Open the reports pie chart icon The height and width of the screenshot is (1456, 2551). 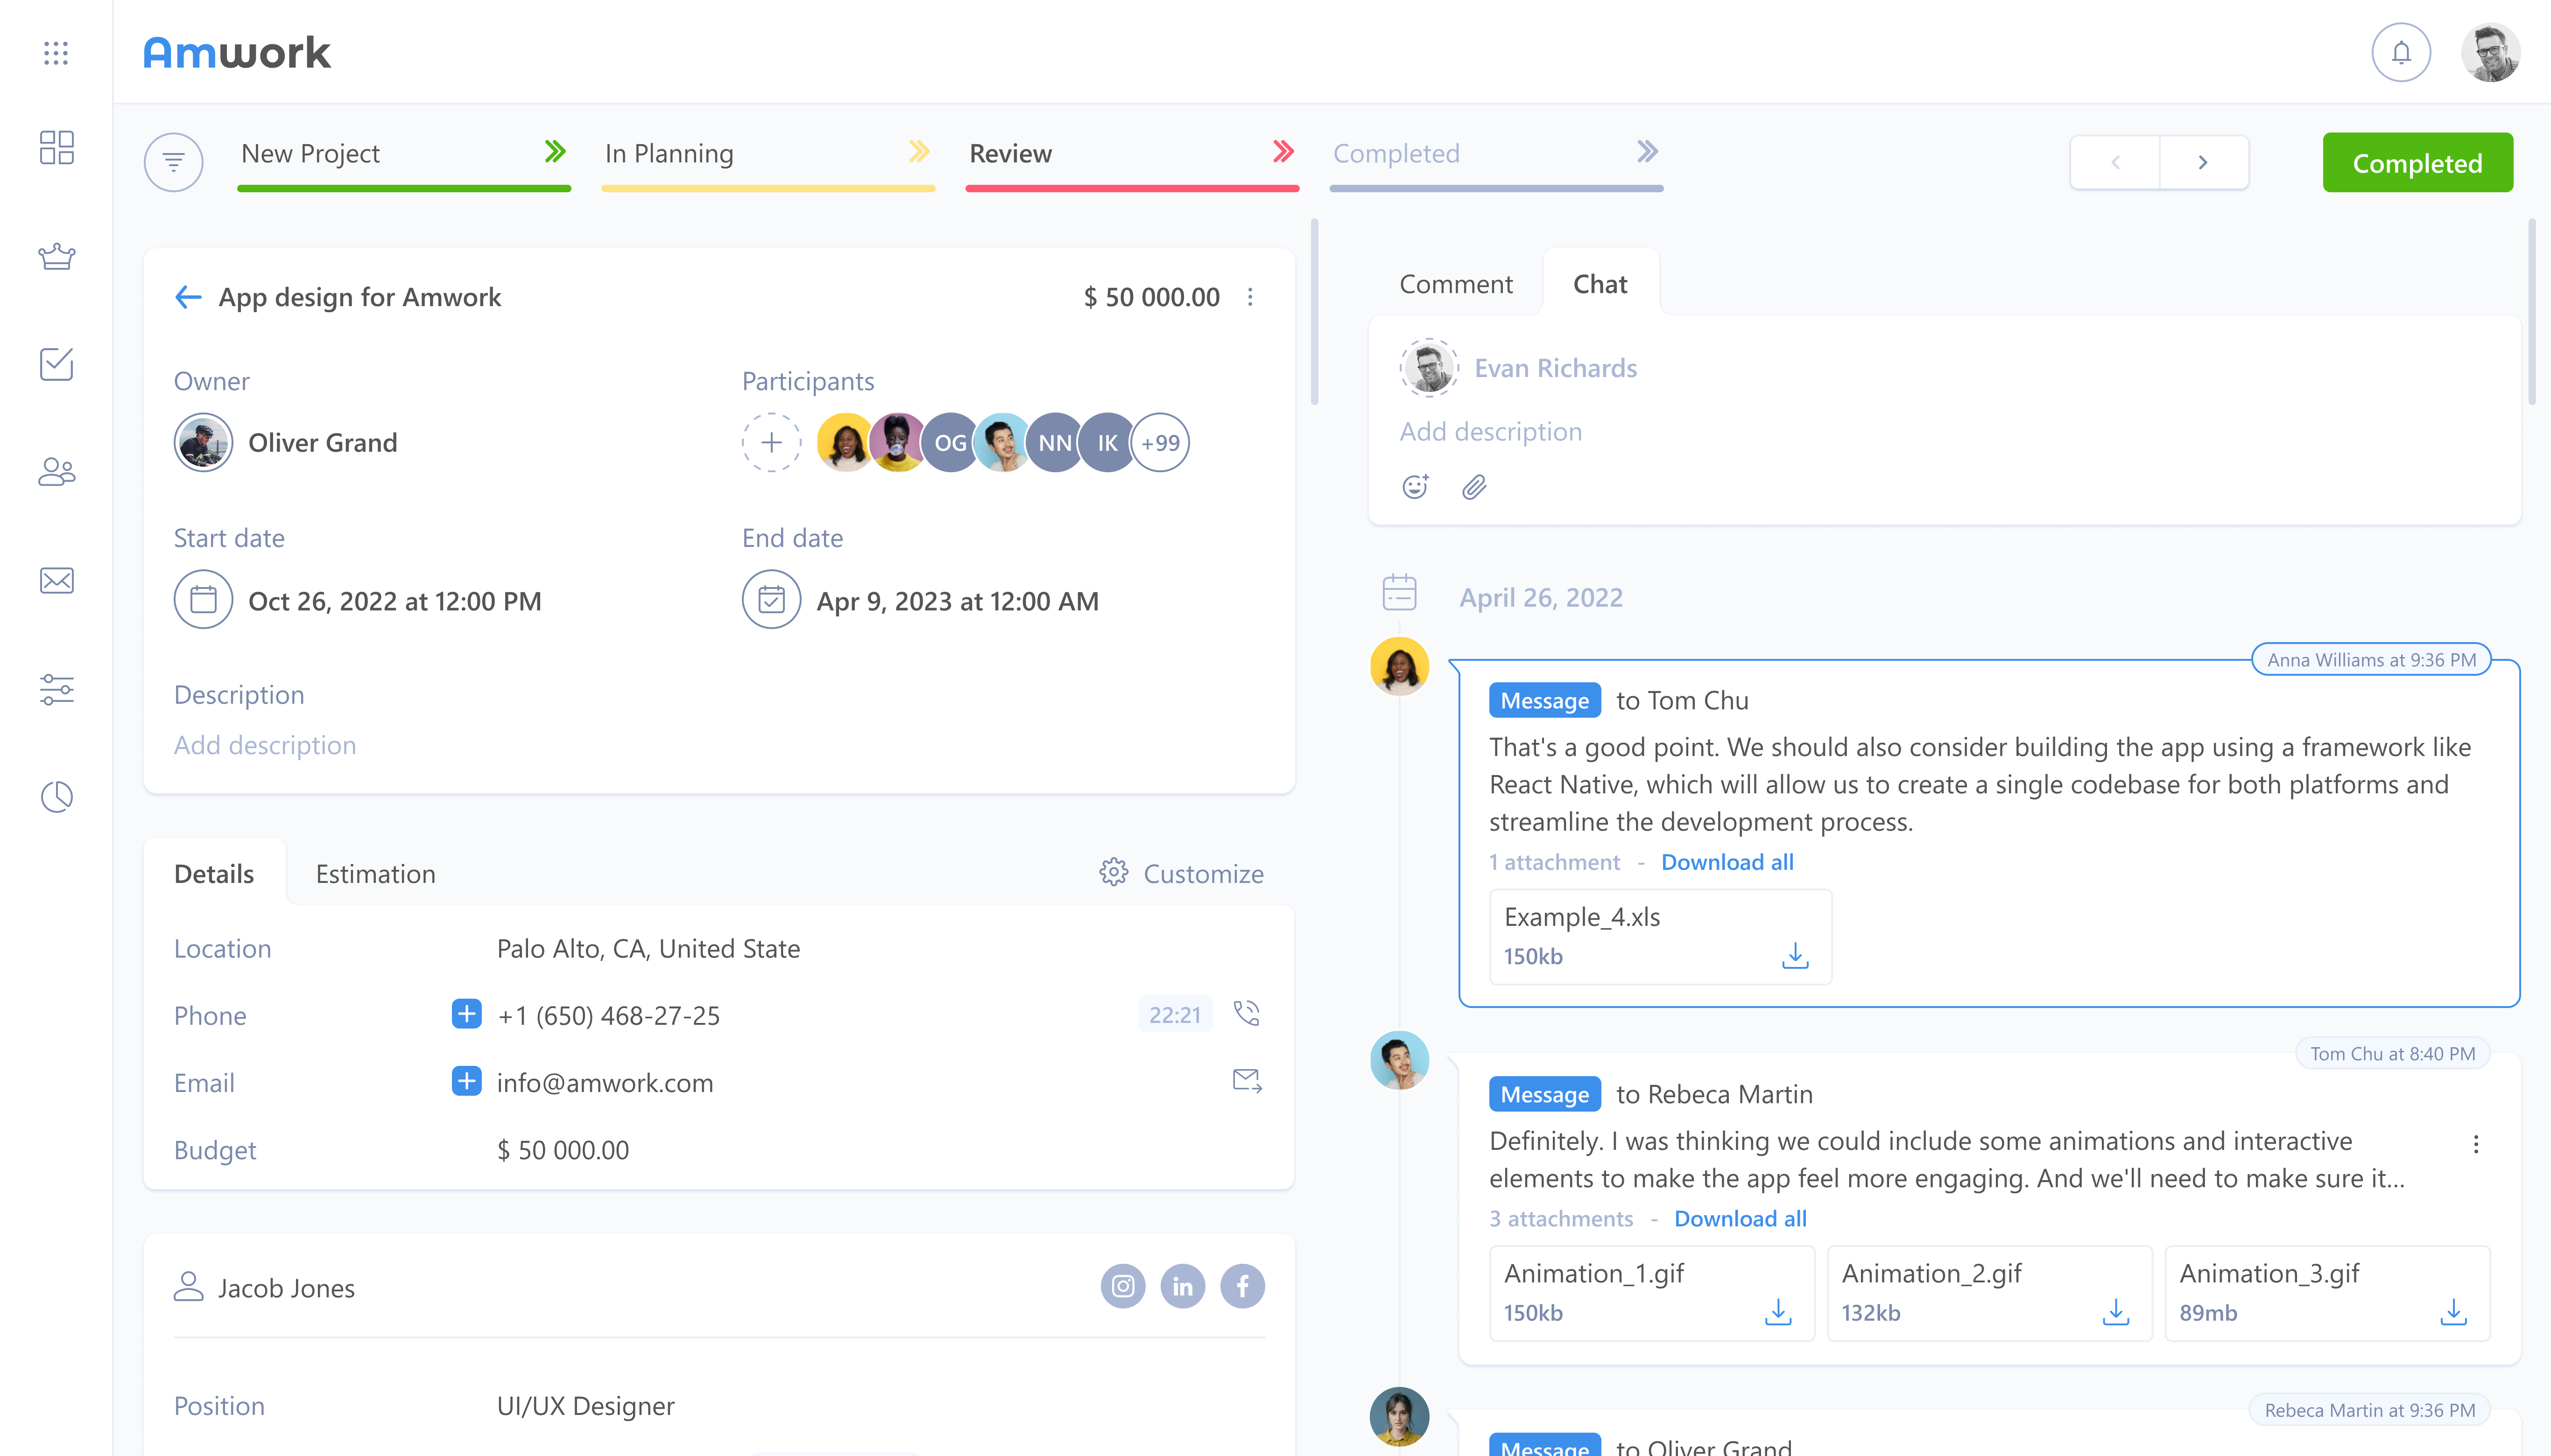(56, 797)
